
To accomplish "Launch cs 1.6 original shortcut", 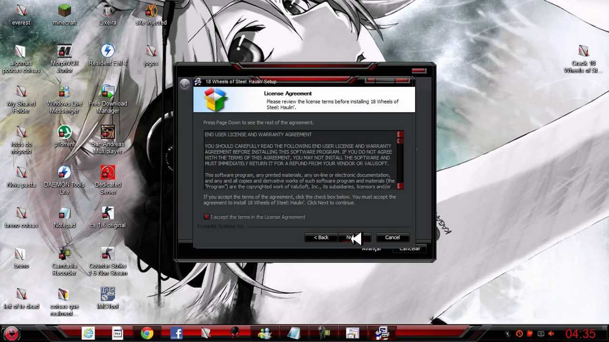I will click(108, 218).
